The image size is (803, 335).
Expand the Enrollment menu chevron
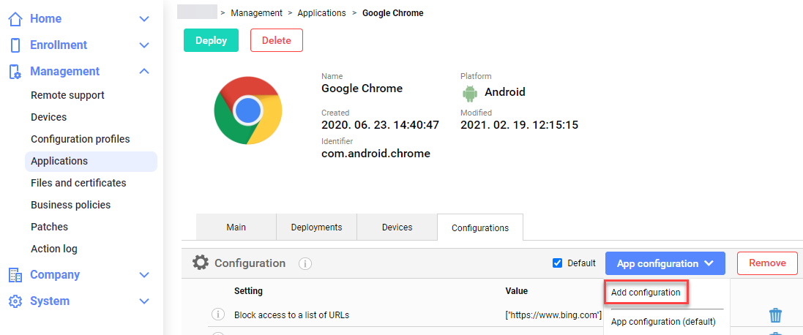(144, 45)
